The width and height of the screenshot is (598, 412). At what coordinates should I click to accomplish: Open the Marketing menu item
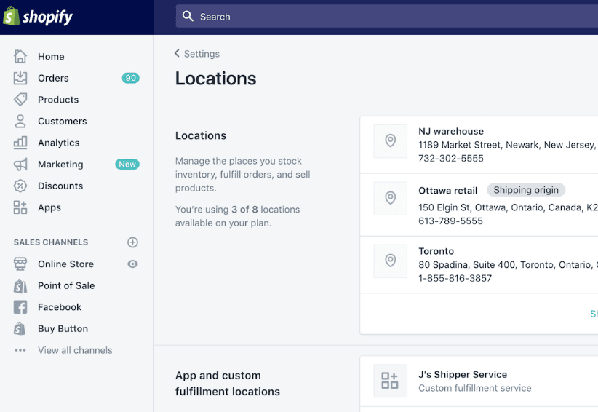(60, 165)
